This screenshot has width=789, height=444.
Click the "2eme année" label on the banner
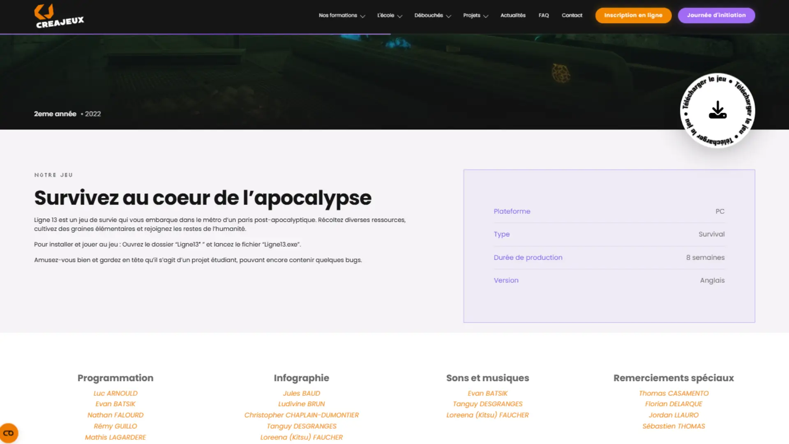tap(55, 113)
